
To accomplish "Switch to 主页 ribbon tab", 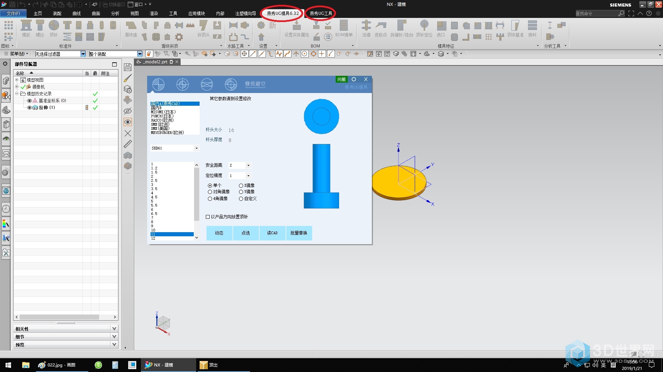I will 38,13.
